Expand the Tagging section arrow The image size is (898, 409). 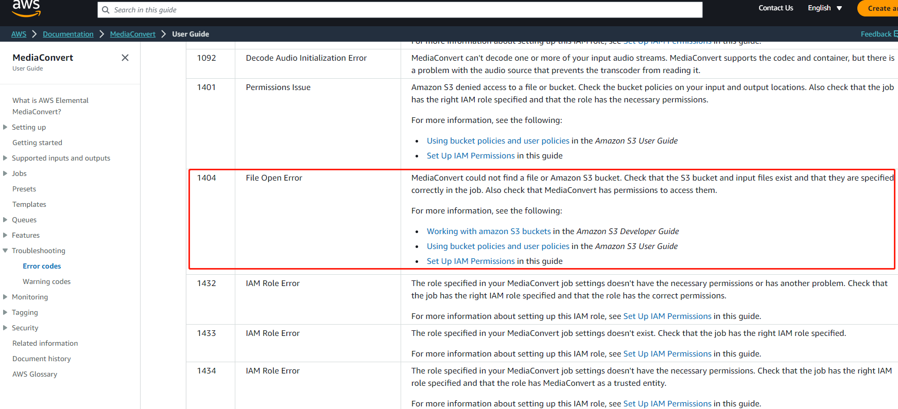pos(5,312)
